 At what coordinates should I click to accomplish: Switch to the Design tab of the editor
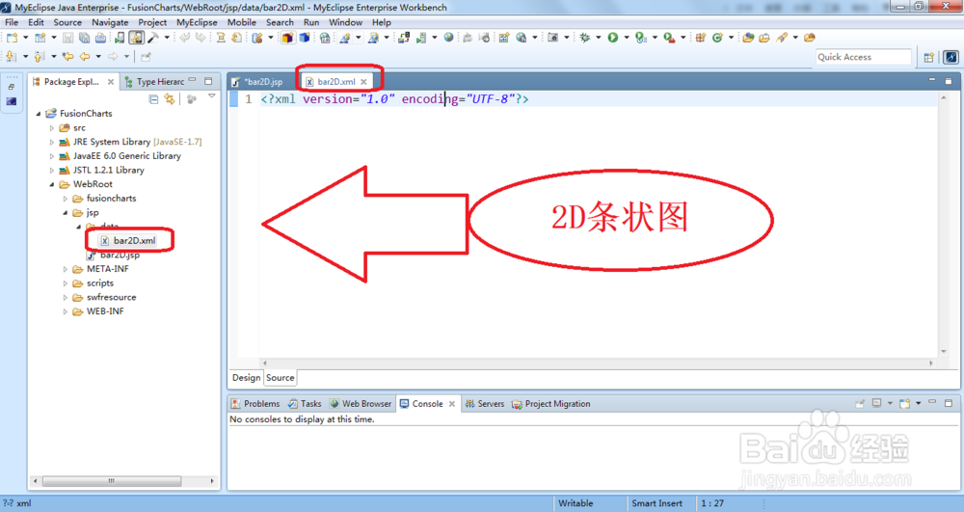(x=247, y=377)
